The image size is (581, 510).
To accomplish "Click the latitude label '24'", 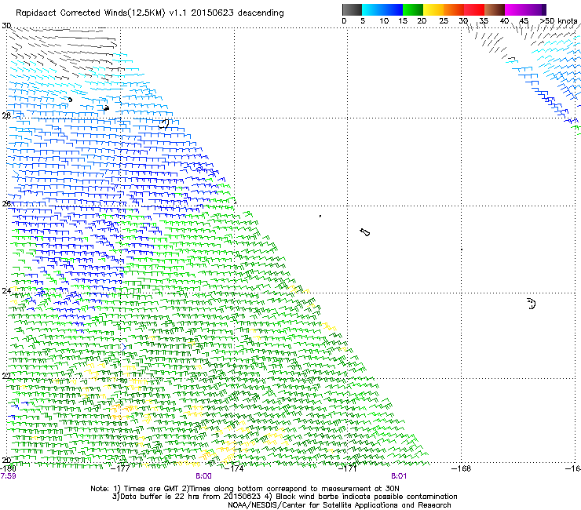I will 6,291.
